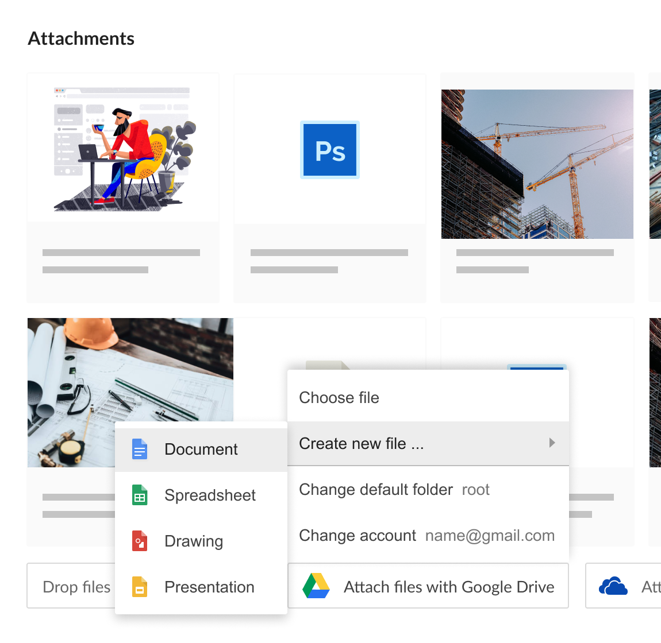Select the yellow Presentation icon
661x643 pixels.
click(139, 587)
